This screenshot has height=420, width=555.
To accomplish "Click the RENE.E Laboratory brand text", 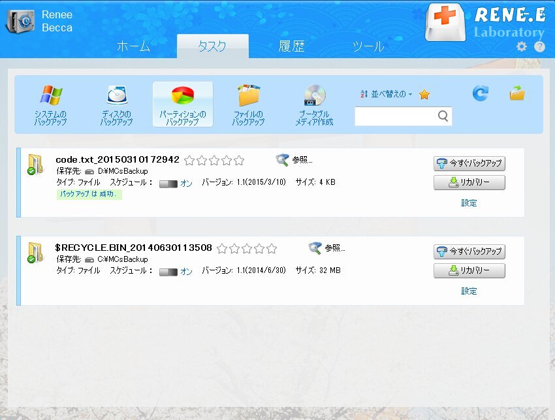I will tap(510, 23).
